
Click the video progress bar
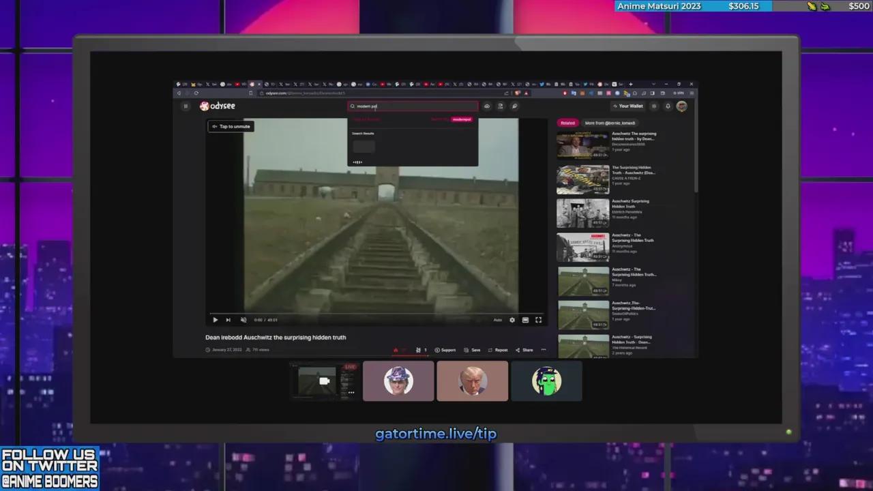[375, 313]
